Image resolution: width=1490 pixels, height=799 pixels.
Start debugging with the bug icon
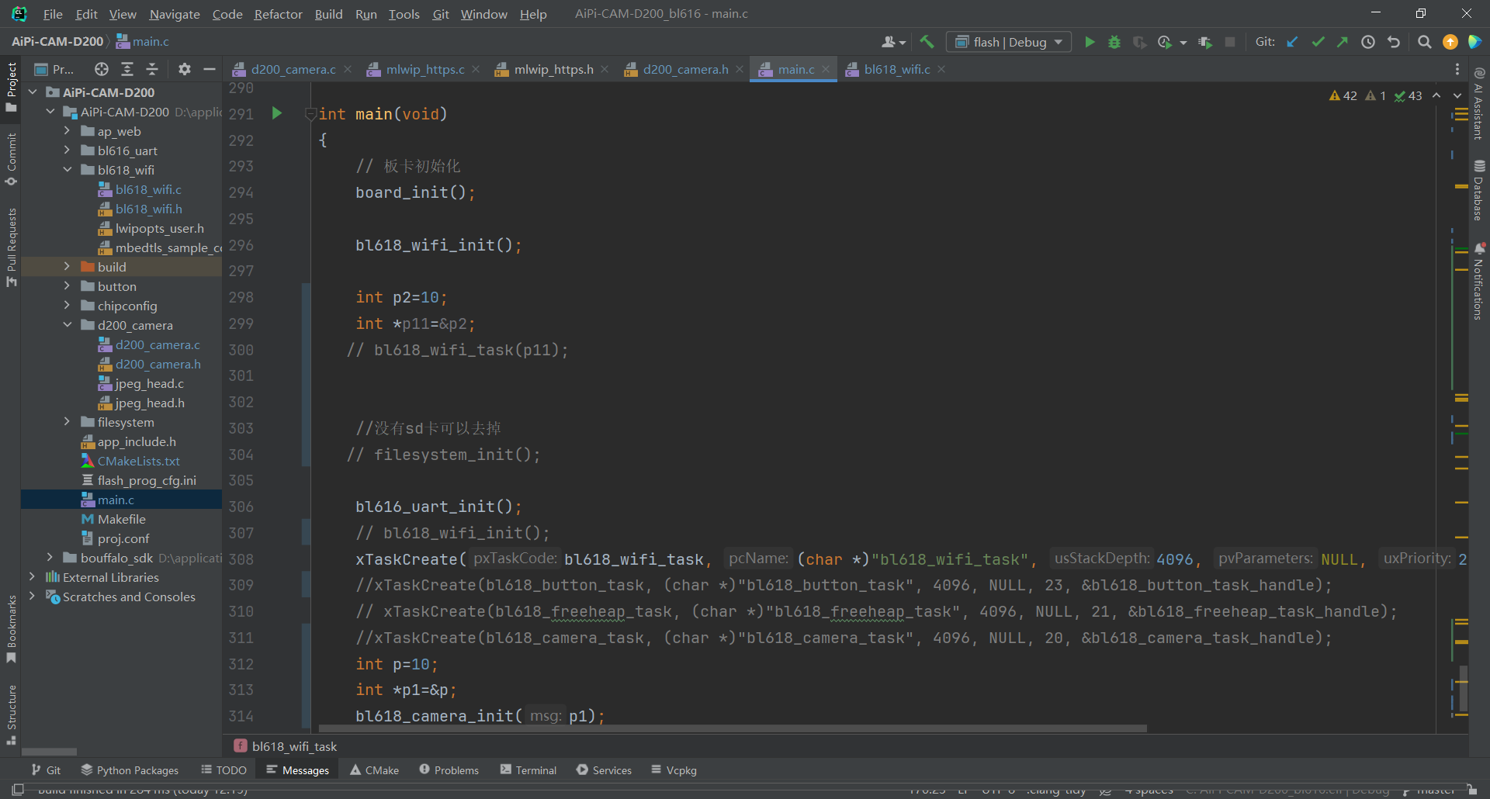(1114, 42)
